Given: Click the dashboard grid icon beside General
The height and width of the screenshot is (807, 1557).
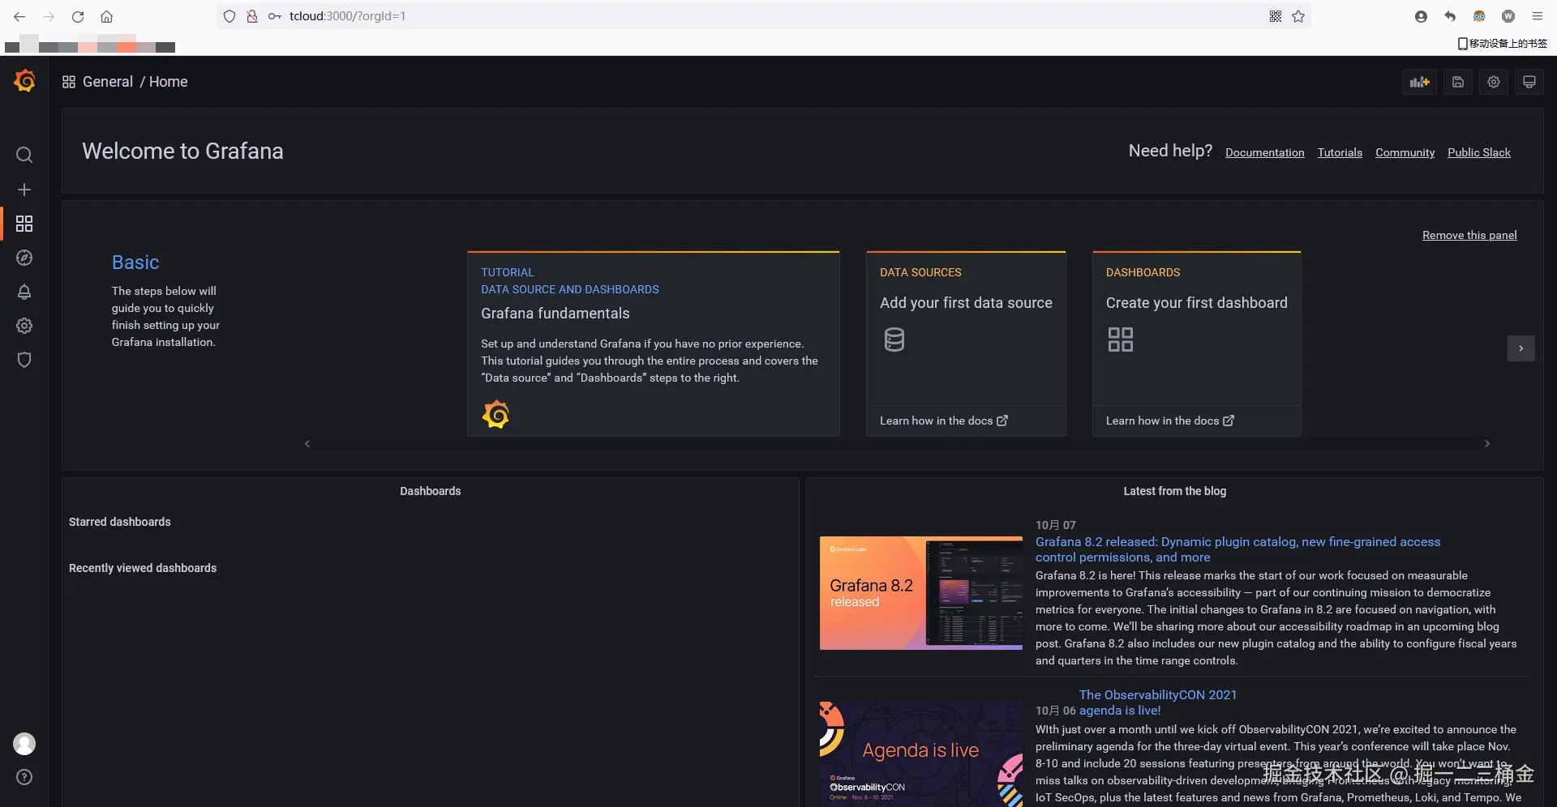Looking at the screenshot, I should click(69, 82).
